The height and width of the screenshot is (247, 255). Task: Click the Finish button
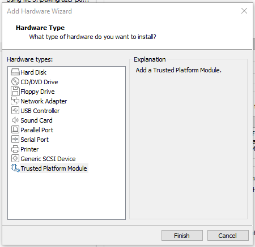(182, 236)
